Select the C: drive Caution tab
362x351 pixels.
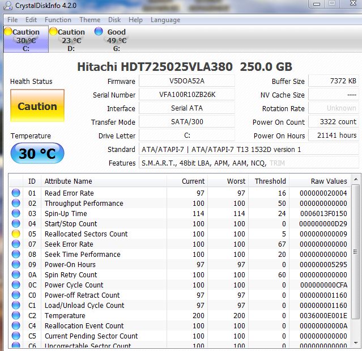click(x=26, y=39)
